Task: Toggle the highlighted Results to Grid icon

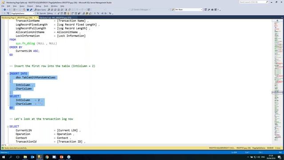Action: (x=87, y=13)
